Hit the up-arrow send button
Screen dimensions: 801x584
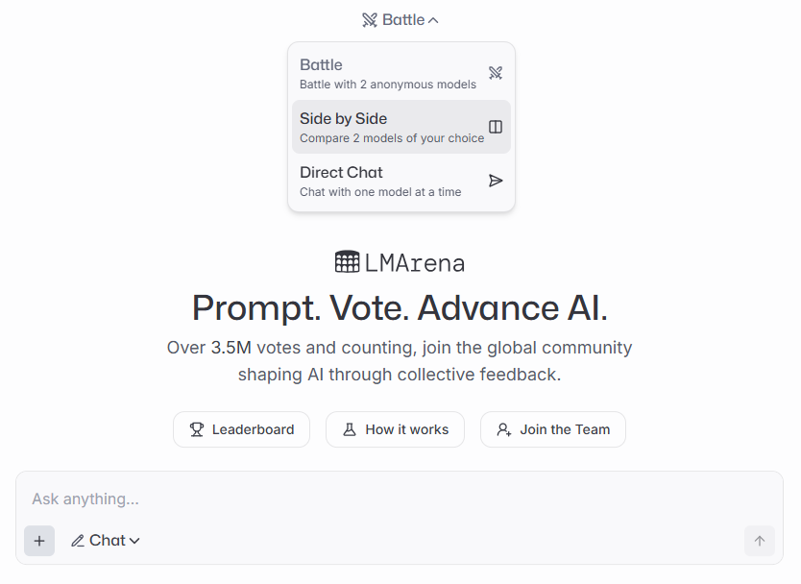click(760, 541)
